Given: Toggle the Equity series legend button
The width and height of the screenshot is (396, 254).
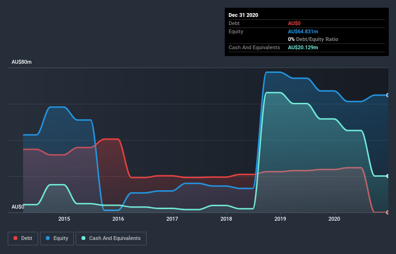Looking at the screenshot, I should [x=57, y=239].
